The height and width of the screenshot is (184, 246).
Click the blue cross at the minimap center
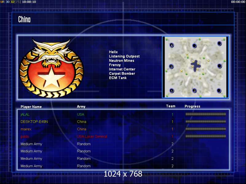tap(195, 66)
